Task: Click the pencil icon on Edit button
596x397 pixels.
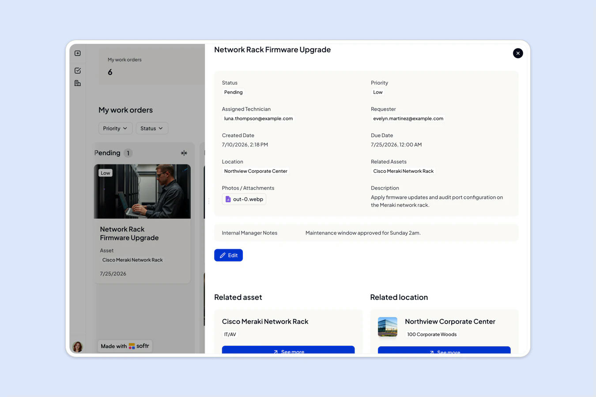Action: [223, 255]
